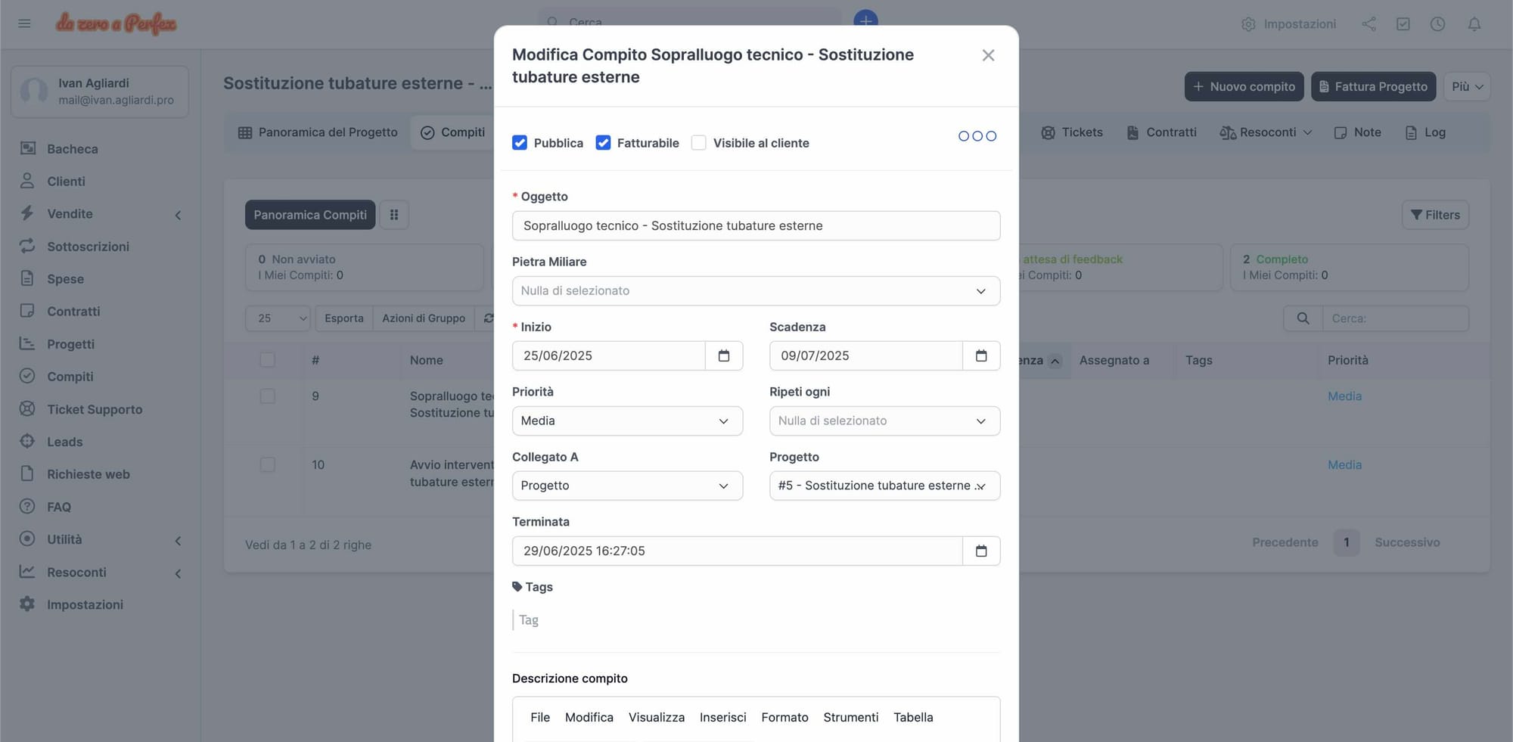Close the Modifica Compito dialog

click(x=988, y=55)
